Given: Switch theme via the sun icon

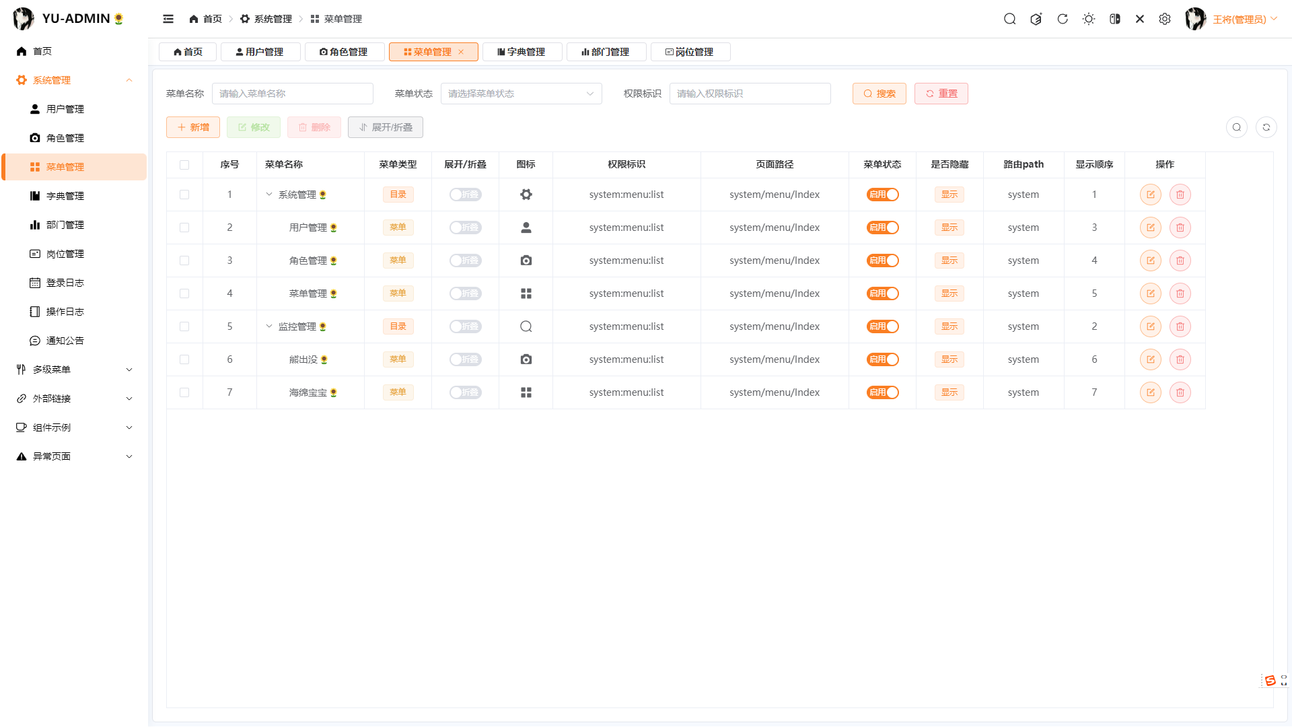Looking at the screenshot, I should (1088, 19).
